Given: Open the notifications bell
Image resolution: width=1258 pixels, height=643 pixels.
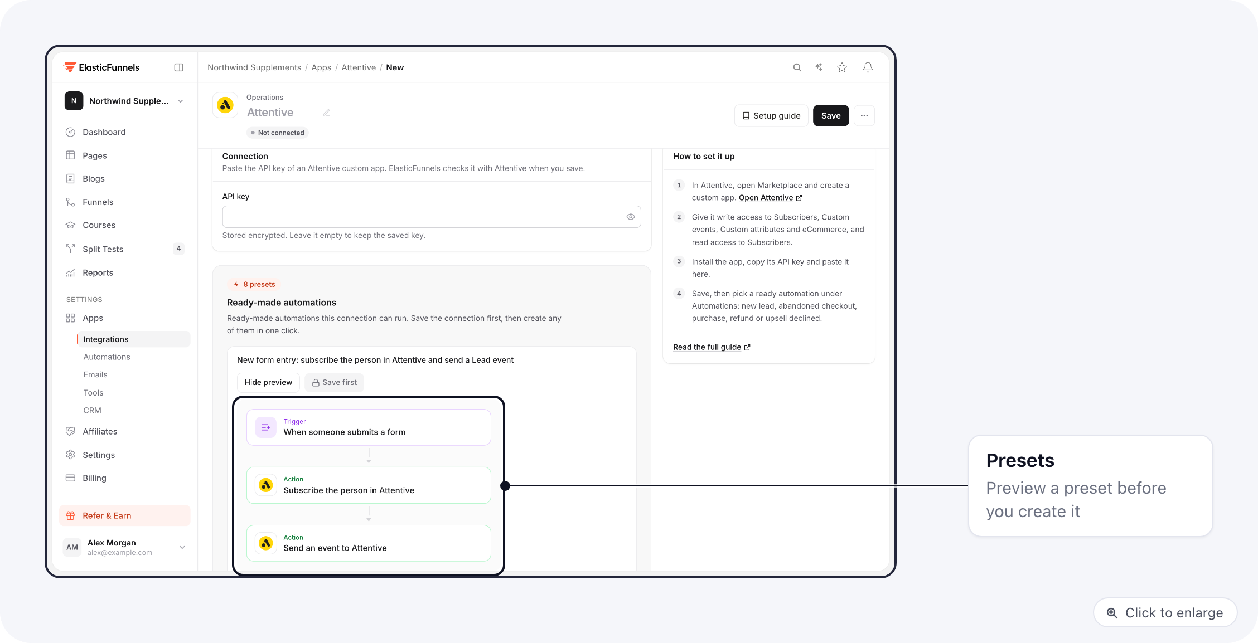Looking at the screenshot, I should click(868, 67).
